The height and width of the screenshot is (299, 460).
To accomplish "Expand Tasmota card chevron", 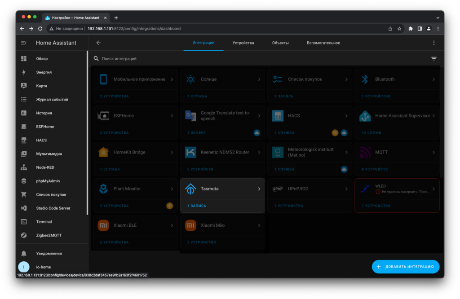I will tap(259, 189).
